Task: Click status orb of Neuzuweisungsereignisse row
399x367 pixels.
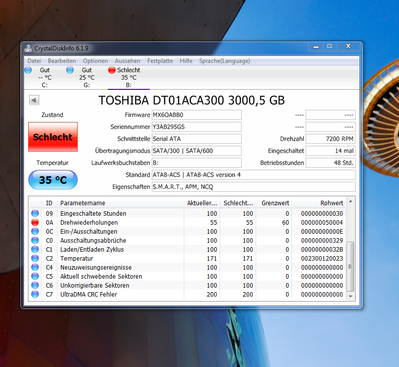Action: pyautogui.click(x=35, y=267)
